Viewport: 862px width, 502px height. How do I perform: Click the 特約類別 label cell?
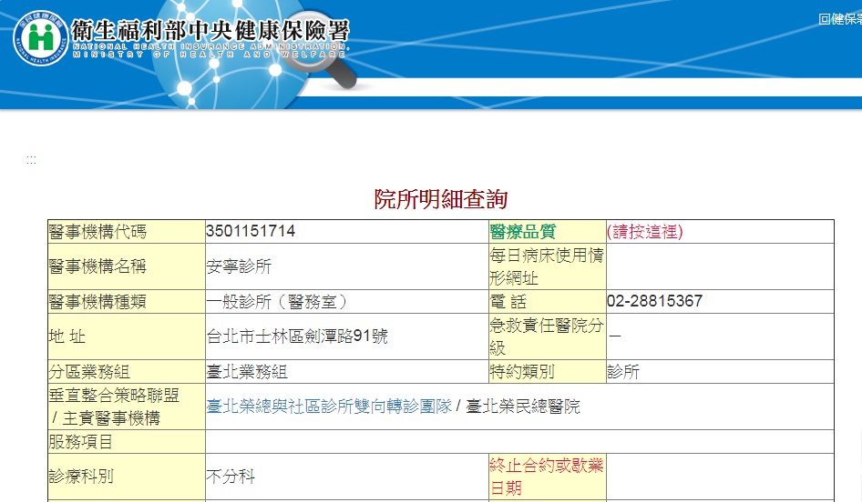(548, 372)
